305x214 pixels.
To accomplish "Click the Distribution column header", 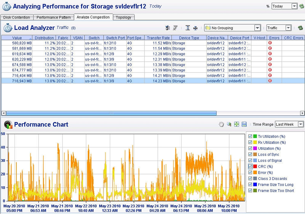I will coord(44,38).
